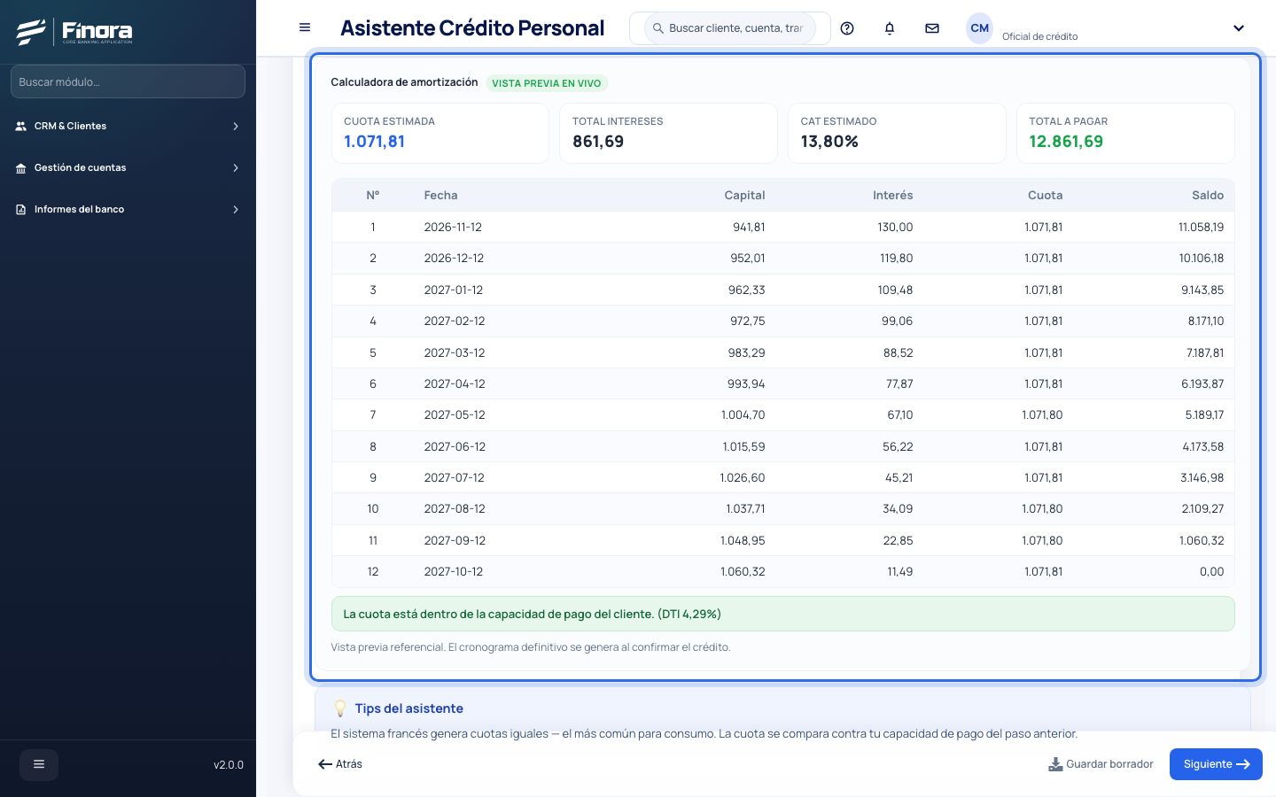This screenshot has width=1276, height=797.
Task: Click saldo value 11.058,19
Action: coord(1201,228)
